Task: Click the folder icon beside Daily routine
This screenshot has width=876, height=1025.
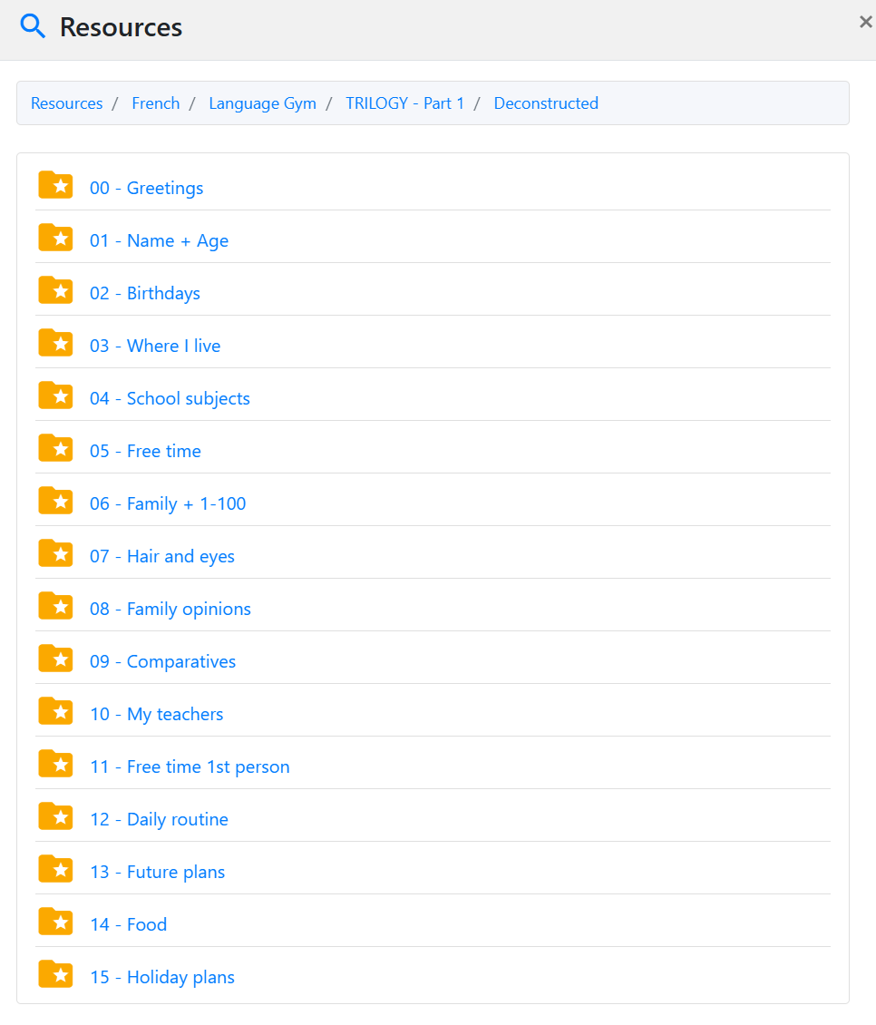Action: pos(55,816)
